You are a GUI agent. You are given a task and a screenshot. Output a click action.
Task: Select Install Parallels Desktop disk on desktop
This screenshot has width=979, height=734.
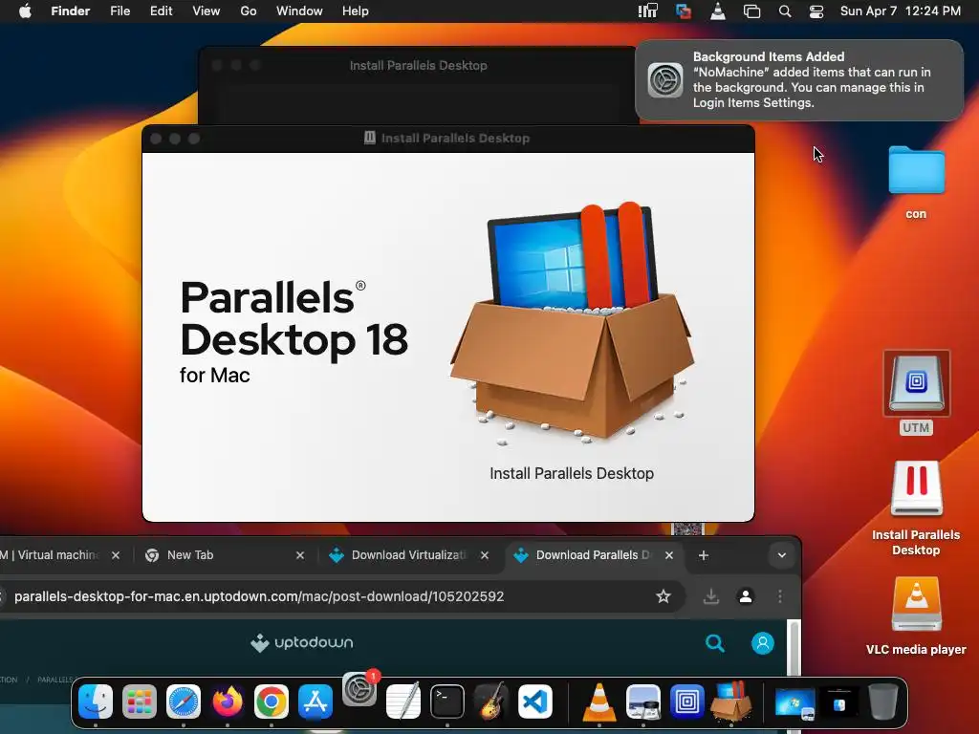(x=916, y=488)
